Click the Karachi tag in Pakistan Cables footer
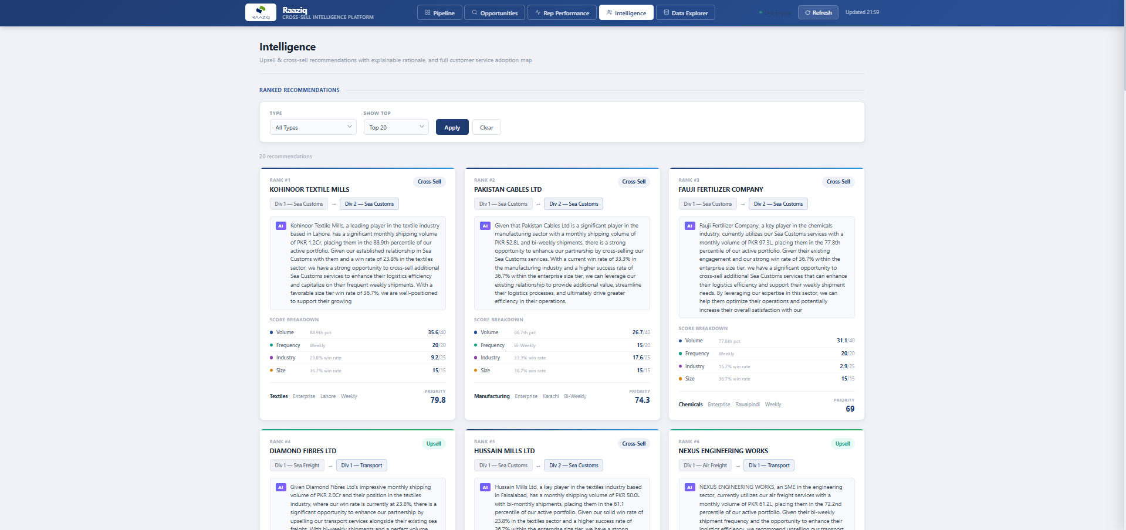 coord(550,396)
